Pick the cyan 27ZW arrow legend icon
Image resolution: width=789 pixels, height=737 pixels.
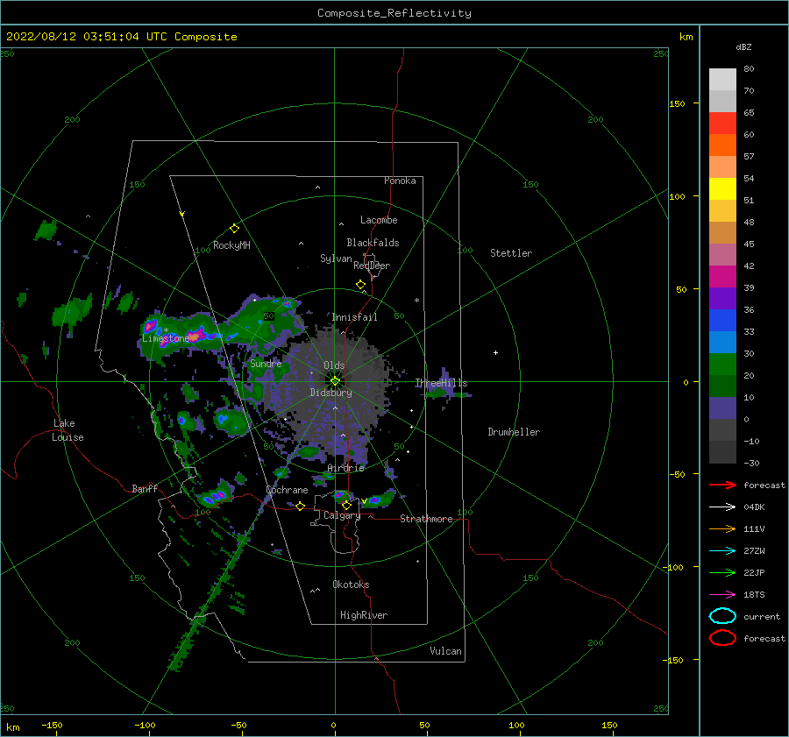pyautogui.click(x=722, y=551)
